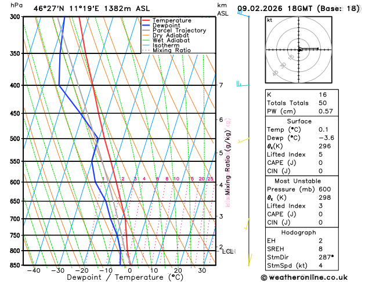Viewport: 365px width, 282px height.
Task: Click the pink '25' mixing ratio label
Action: (211, 179)
